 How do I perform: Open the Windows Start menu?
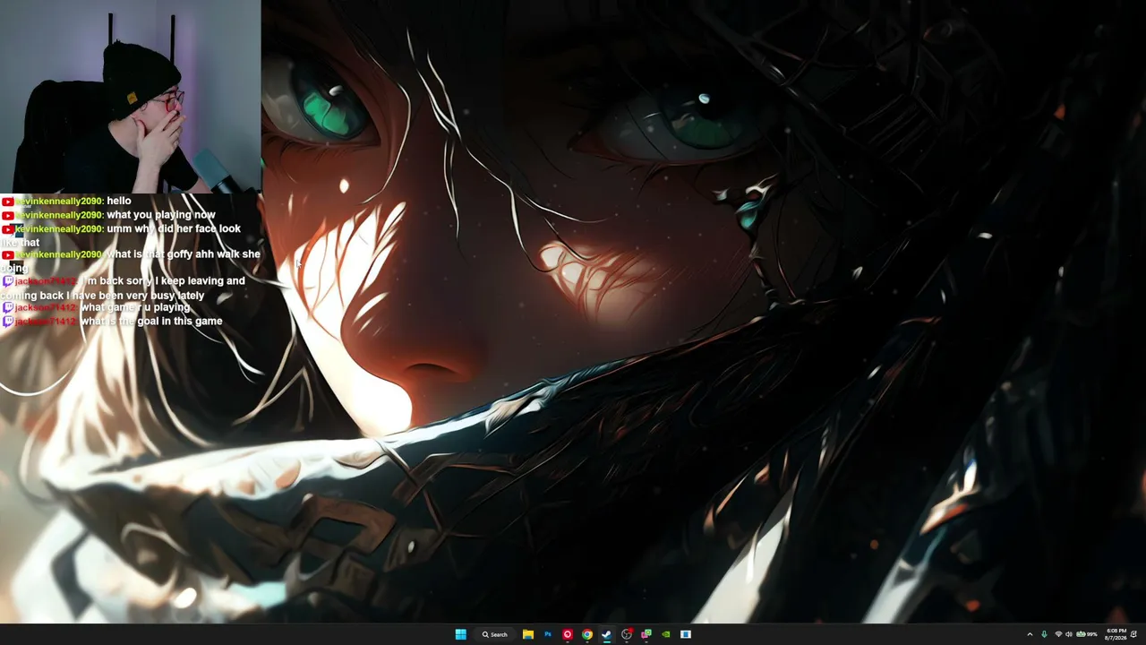pyautogui.click(x=460, y=634)
